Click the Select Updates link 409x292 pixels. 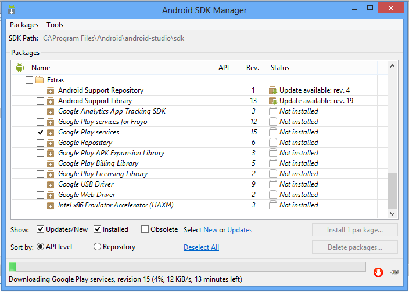(240, 230)
